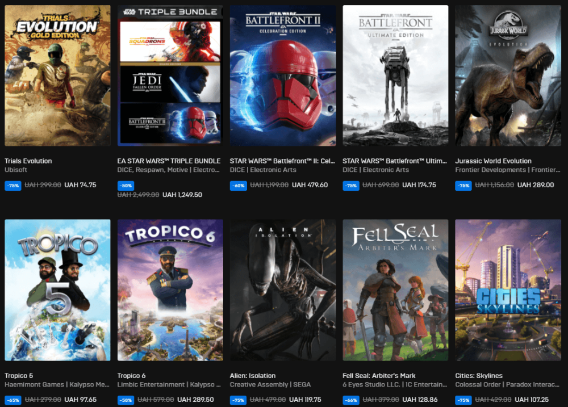Click the crossed-out UAH 299.00 original price
The width and height of the screenshot is (568, 407).
[x=43, y=185]
